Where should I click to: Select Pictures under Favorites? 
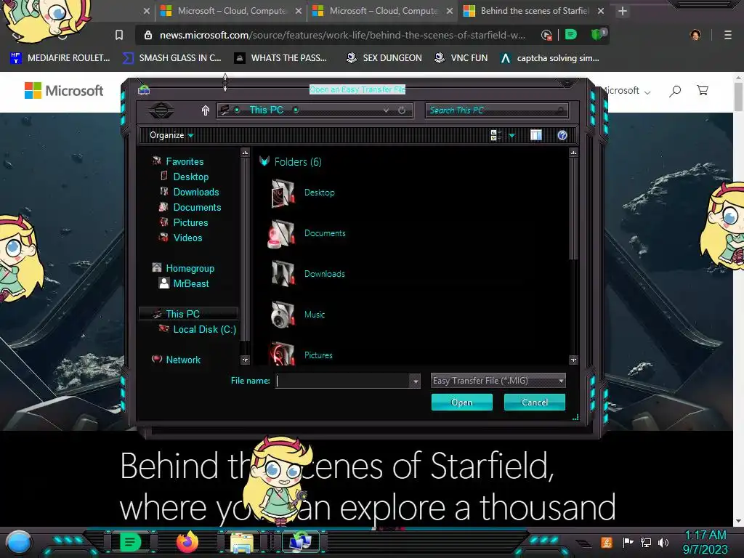(x=190, y=222)
